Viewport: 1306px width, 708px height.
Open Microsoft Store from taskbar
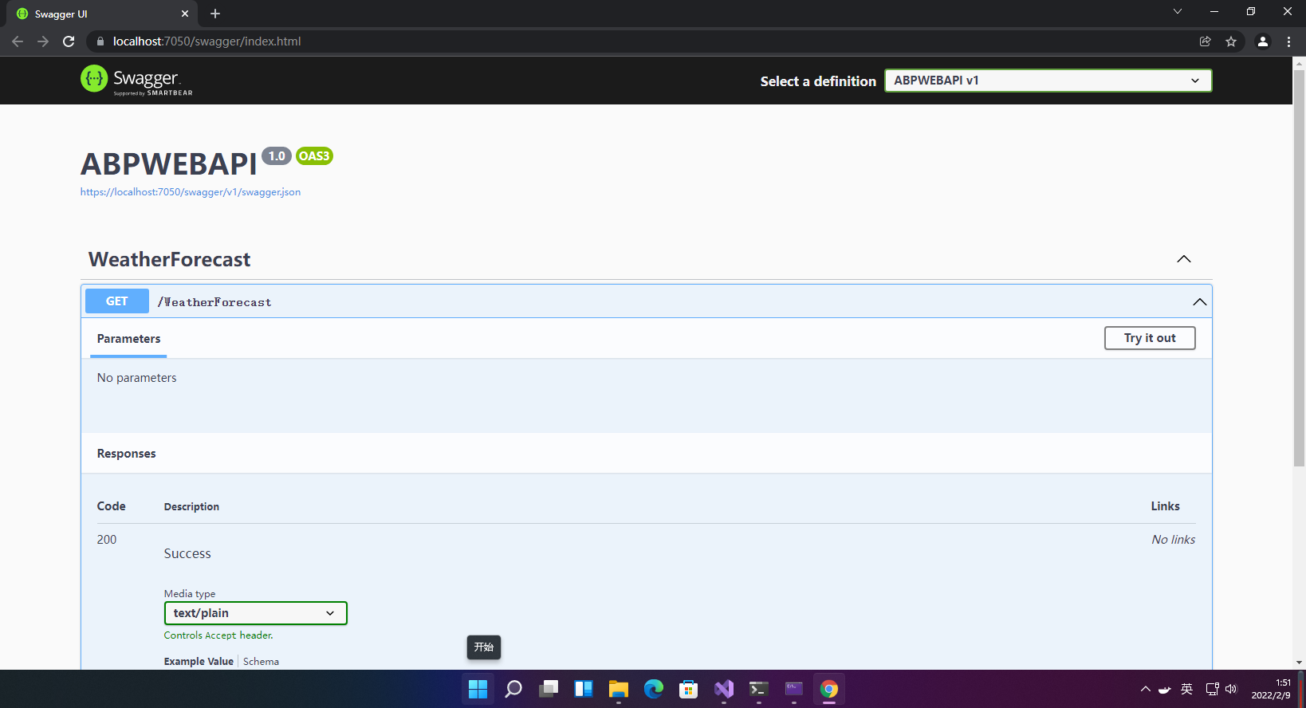(x=689, y=689)
